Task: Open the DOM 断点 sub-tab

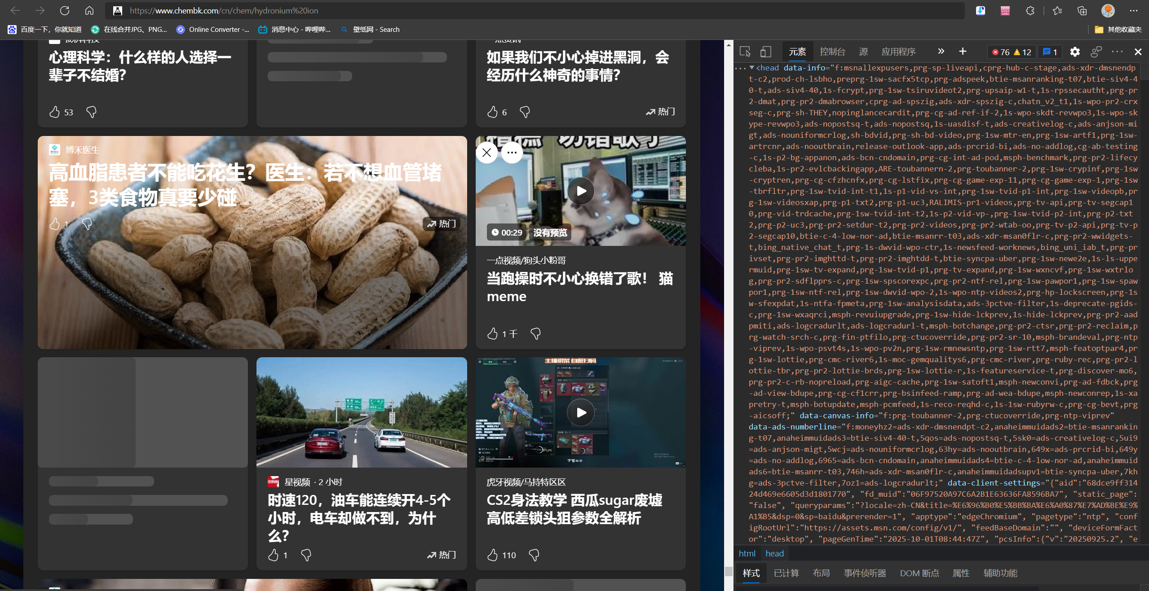Action: tap(919, 573)
